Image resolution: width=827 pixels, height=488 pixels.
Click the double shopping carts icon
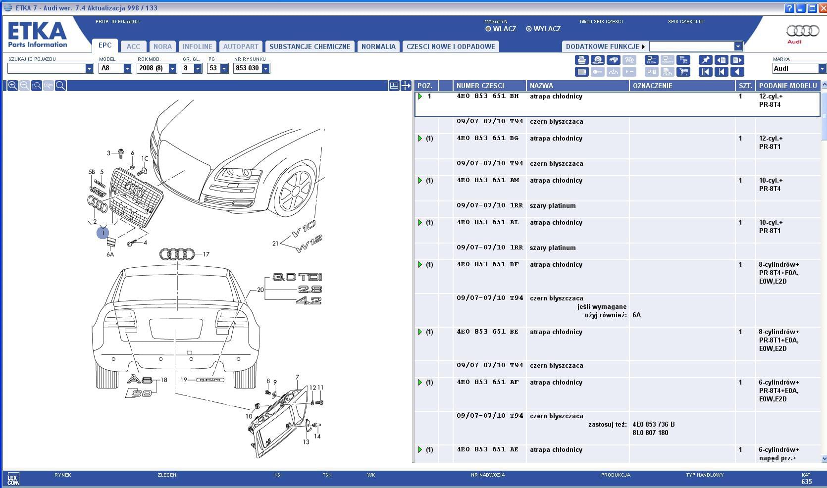(683, 60)
